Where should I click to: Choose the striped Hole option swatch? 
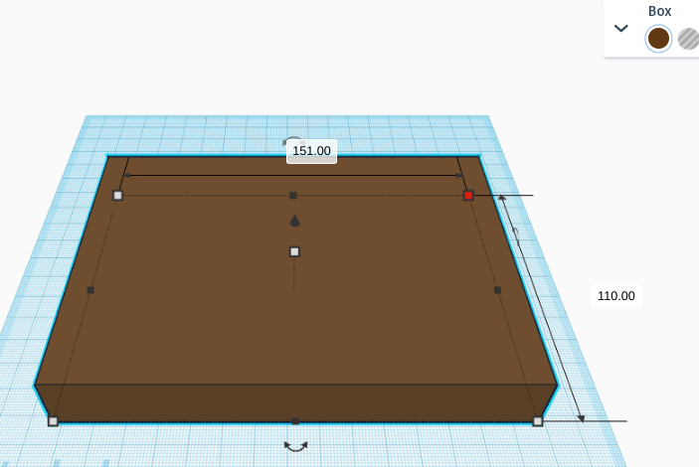688,39
